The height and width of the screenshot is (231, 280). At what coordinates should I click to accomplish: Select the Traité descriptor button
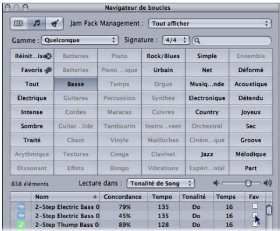pyautogui.click(x=32, y=140)
